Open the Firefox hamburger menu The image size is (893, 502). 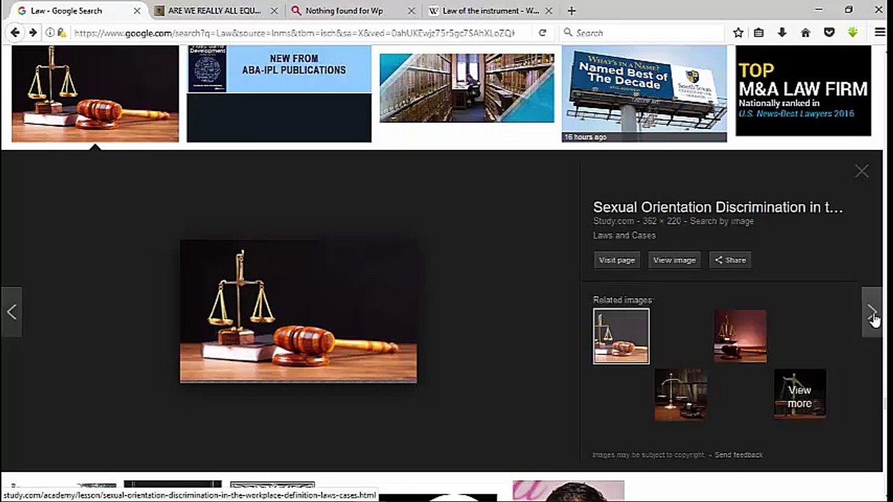[880, 33]
